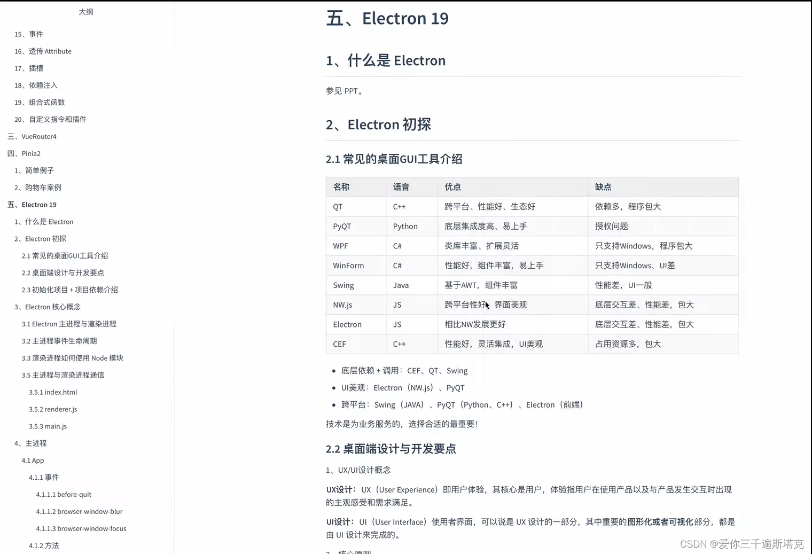Click the "2.2 桌面端设计与开发要点" heading

click(391, 449)
